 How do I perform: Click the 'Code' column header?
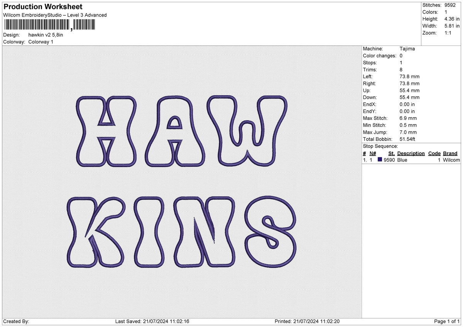pos(434,153)
